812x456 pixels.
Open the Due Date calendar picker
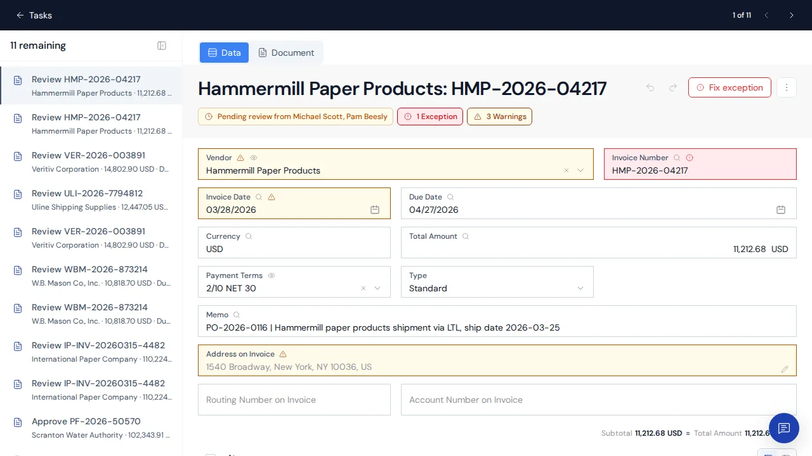point(781,210)
